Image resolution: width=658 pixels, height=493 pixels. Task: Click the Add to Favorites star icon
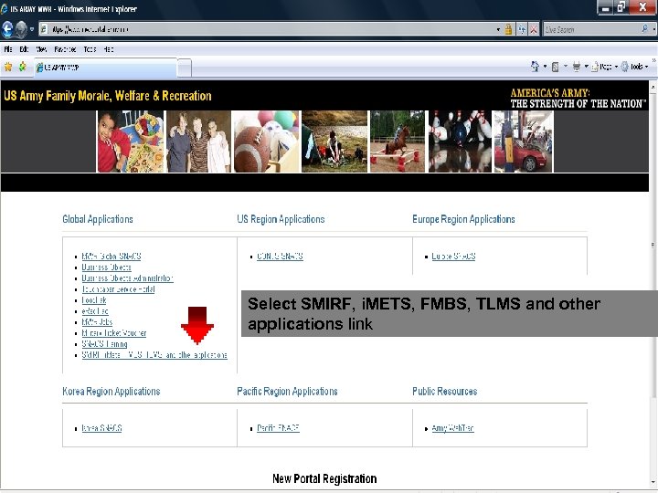[x=23, y=67]
